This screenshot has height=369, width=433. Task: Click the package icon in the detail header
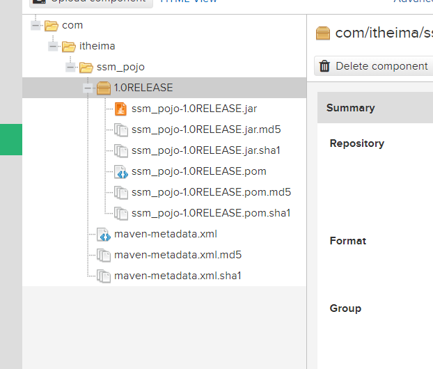(323, 33)
